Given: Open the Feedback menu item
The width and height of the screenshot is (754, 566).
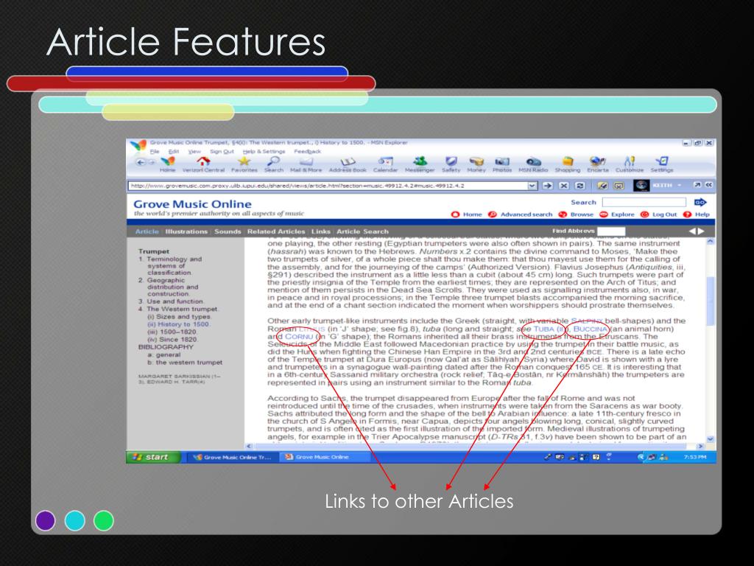Looking at the screenshot, I should coord(307,151).
